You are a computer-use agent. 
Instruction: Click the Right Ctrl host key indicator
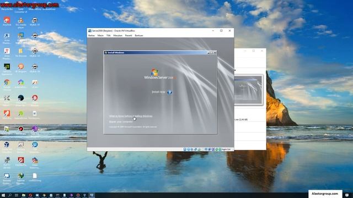226,149
